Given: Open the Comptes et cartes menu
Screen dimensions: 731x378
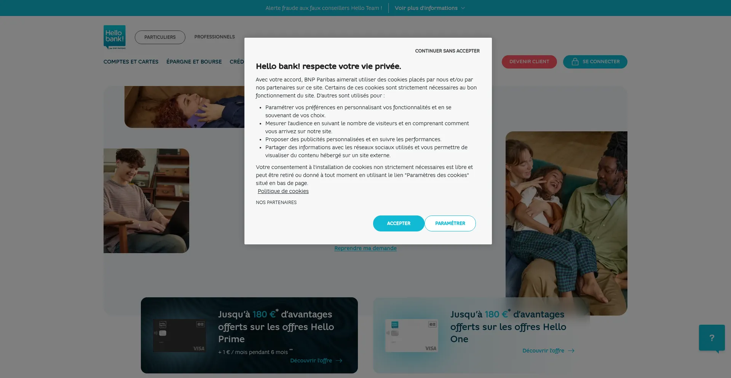Looking at the screenshot, I should (131, 62).
